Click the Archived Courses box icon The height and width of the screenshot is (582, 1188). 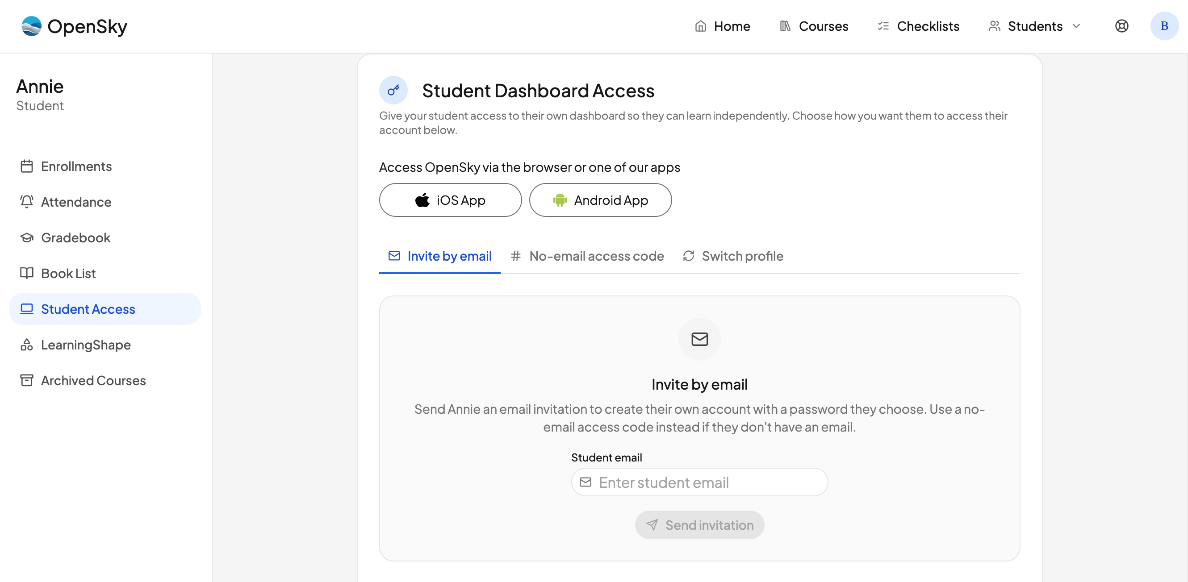pyautogui.click(x=27, y=380)
